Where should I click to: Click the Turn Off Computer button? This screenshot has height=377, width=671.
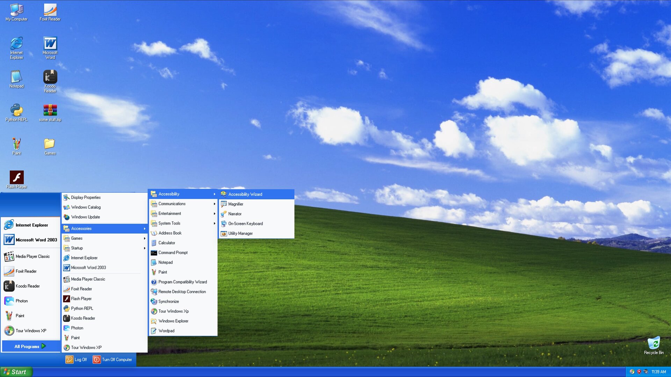(x=113, y=360)
